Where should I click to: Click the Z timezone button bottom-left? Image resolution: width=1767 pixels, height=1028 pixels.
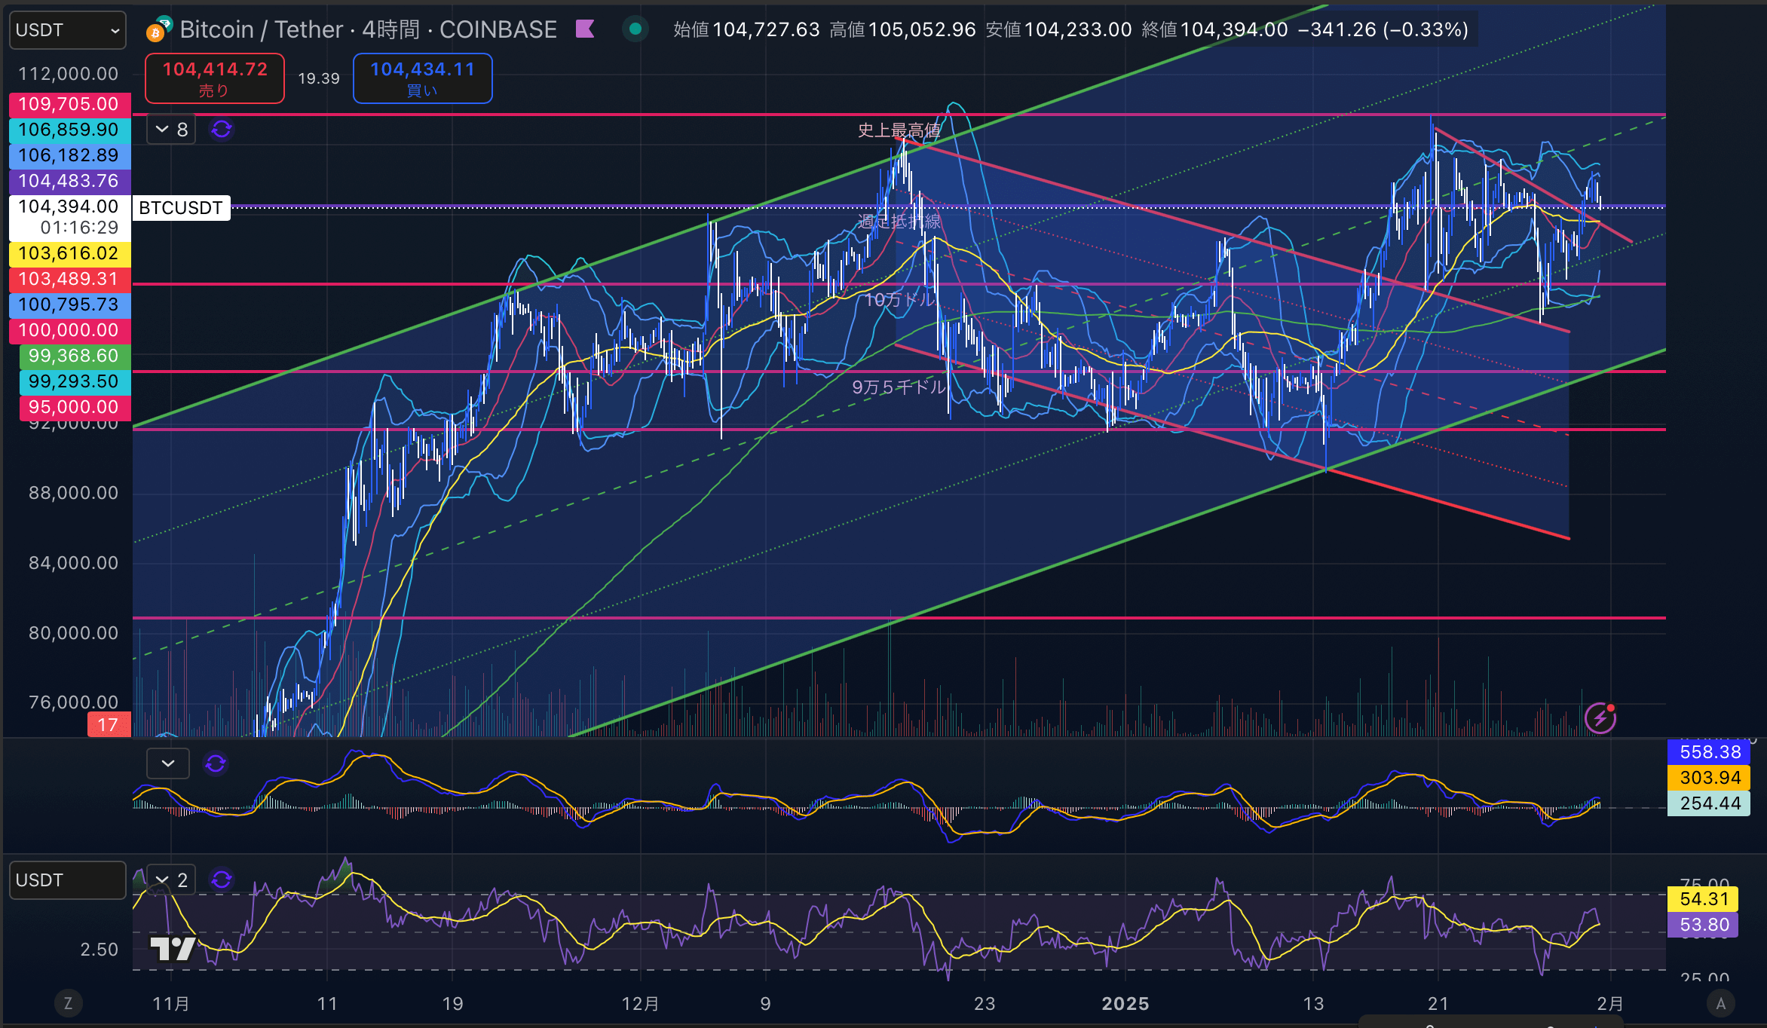tap(68, 1003)
